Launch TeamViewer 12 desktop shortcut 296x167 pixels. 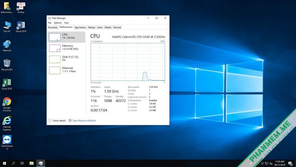pyautogui.click(x=7, y=142)
